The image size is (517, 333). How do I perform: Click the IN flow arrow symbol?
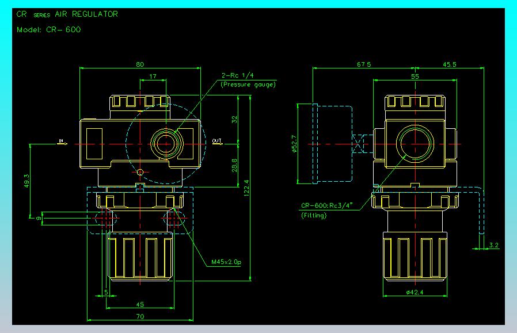63,142
